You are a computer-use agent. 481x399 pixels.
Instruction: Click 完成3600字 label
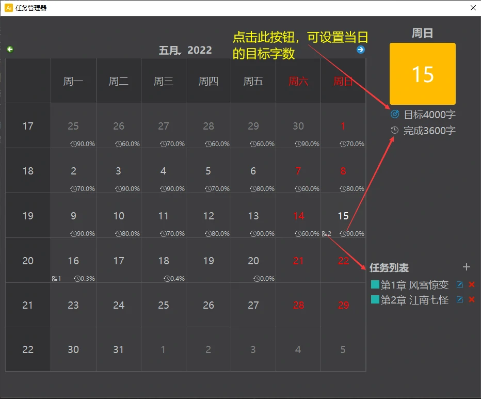pyautogui.click(x=429, y=131)
